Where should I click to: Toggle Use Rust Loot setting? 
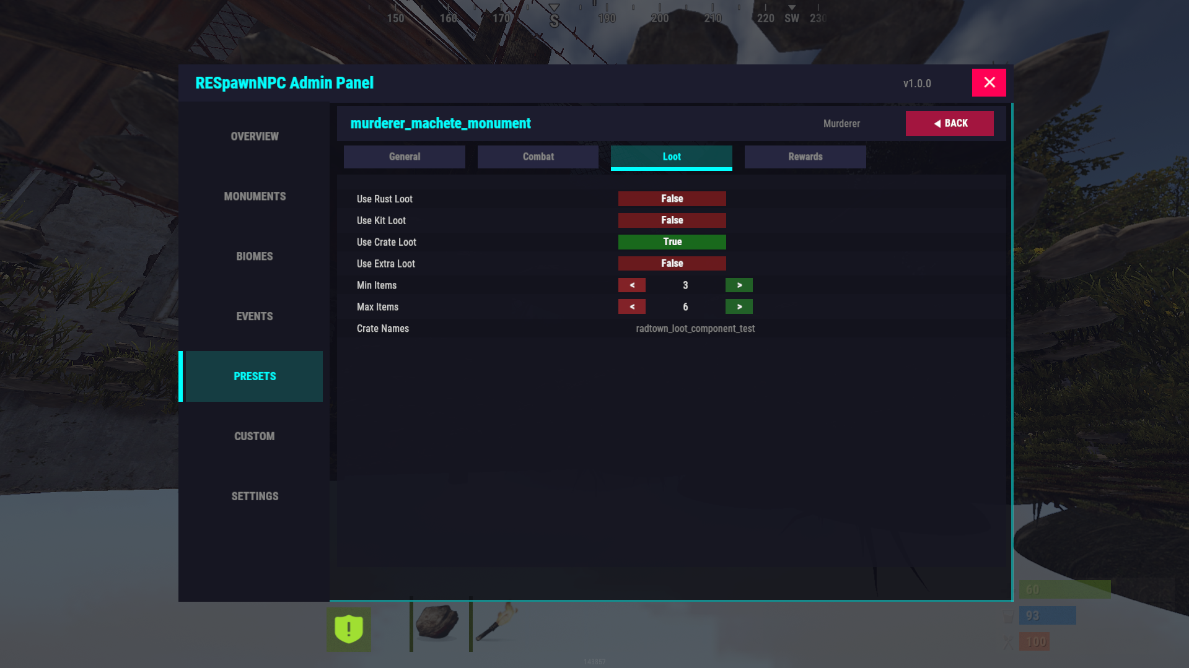pyautogui.click(x=672, y=199)
